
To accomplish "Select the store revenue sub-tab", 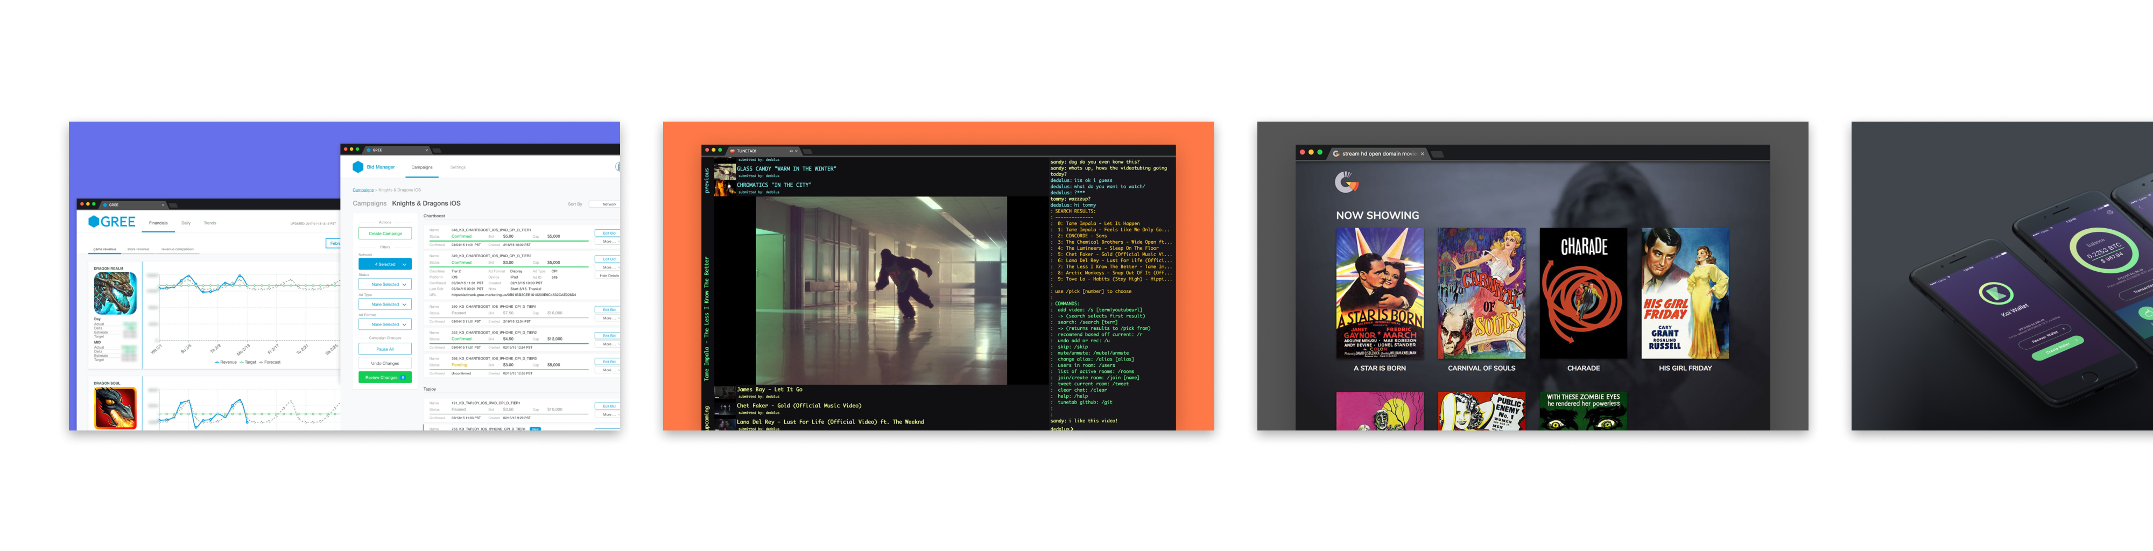I will (138, 249).
